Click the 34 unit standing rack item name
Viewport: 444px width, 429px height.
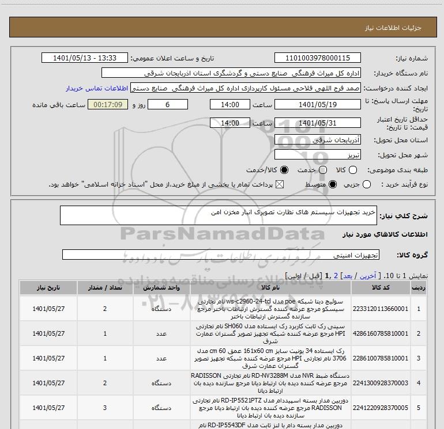270,358
